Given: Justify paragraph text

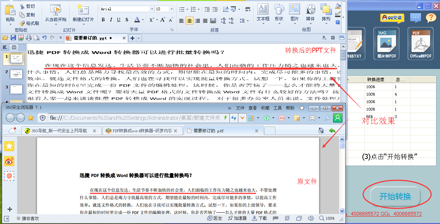Looking at the screenshot, I should (x=205, y=21).
